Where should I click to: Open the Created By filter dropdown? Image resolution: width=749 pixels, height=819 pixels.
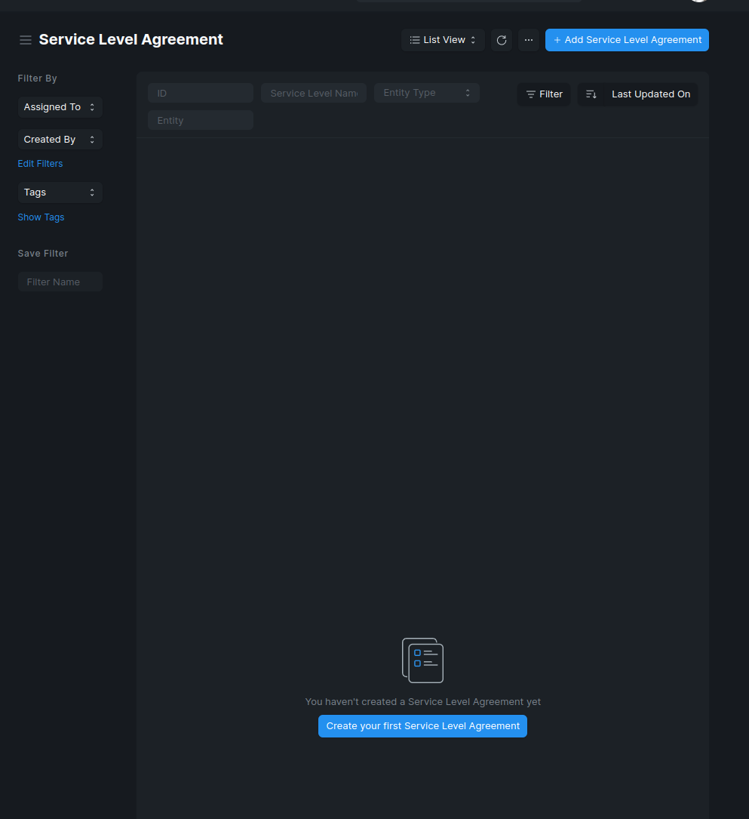60,139
